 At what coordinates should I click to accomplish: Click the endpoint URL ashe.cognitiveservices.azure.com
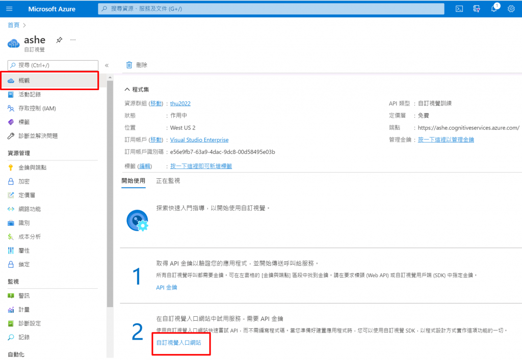pyautogui.click(x=468, y=128)
